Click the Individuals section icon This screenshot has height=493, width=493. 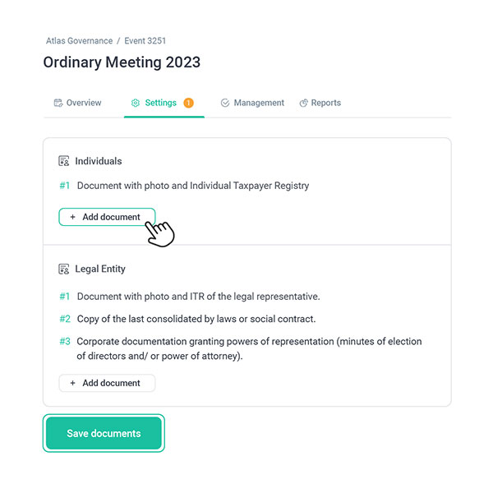tap(64, 162)
